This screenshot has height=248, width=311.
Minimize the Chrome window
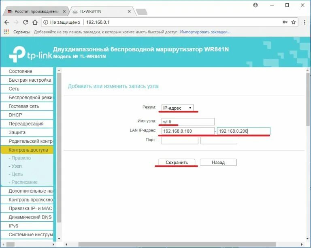tap(272, 5)
